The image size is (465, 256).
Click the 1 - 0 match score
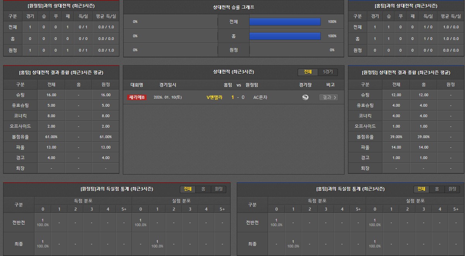click(238, 97)
